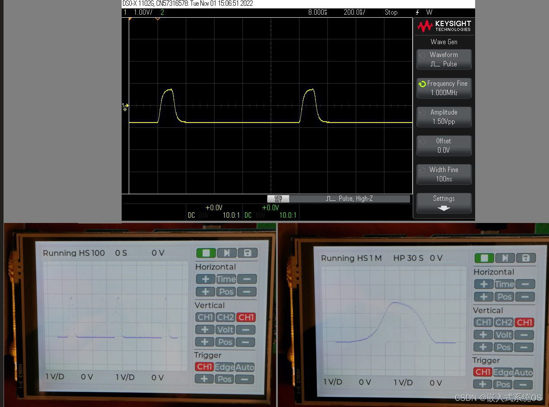549x407 pixels.
Task: Tap Vertical Pos minus on HS 100 screen
Action: 246,342
